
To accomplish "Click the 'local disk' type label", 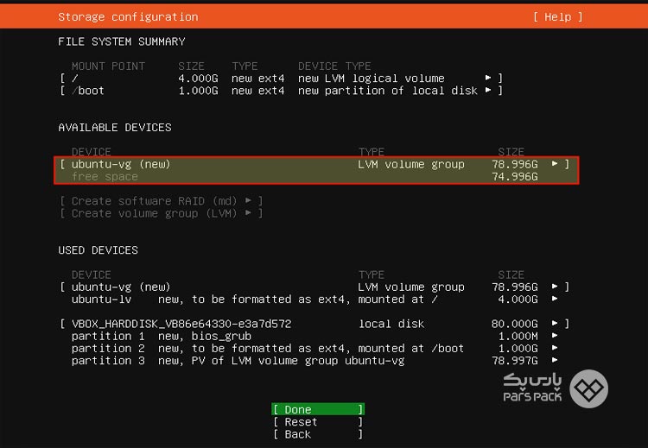I will tap(391, 324).
